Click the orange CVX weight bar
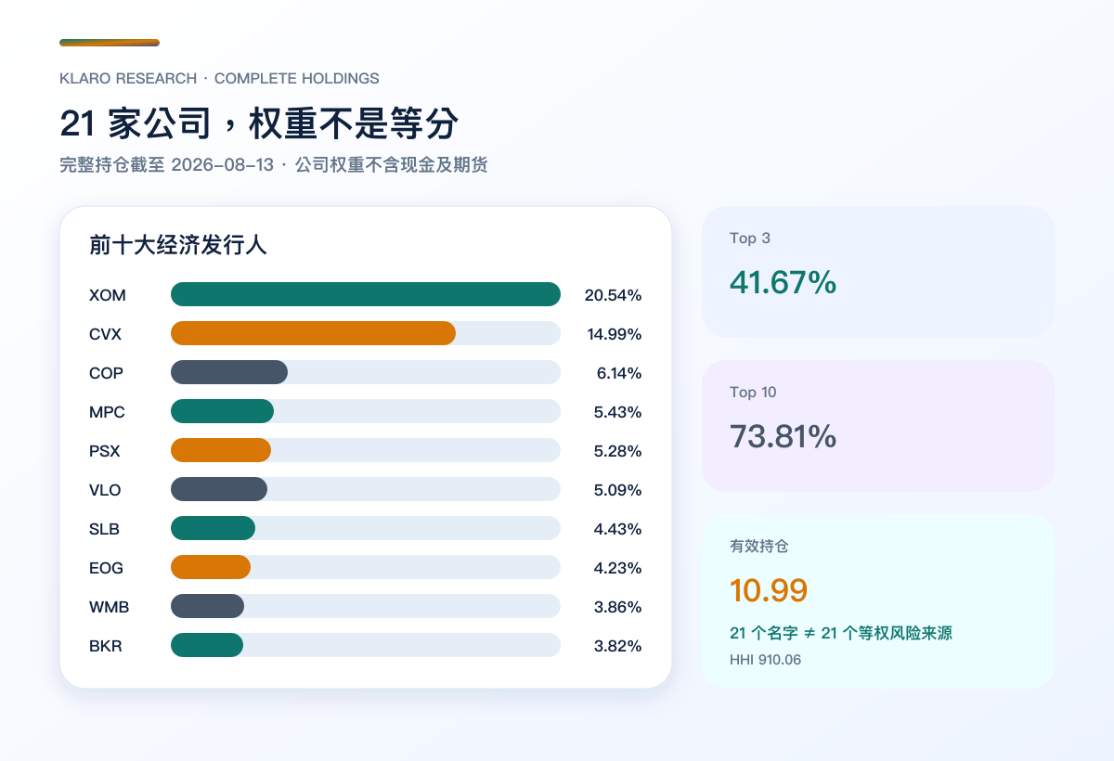 313,333
